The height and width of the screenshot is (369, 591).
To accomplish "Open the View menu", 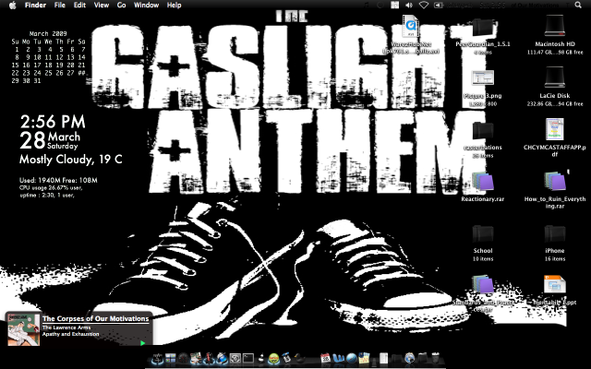I will pyautogui.click(x=101, y=6).
